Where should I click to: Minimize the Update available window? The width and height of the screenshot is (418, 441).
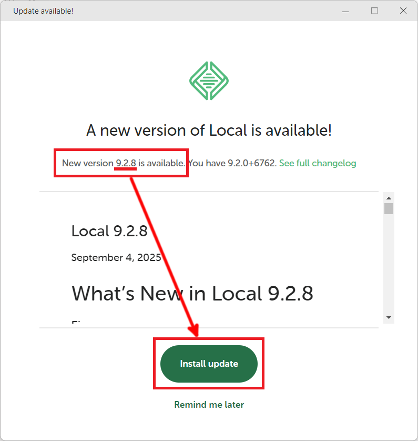tap(345, 11)
